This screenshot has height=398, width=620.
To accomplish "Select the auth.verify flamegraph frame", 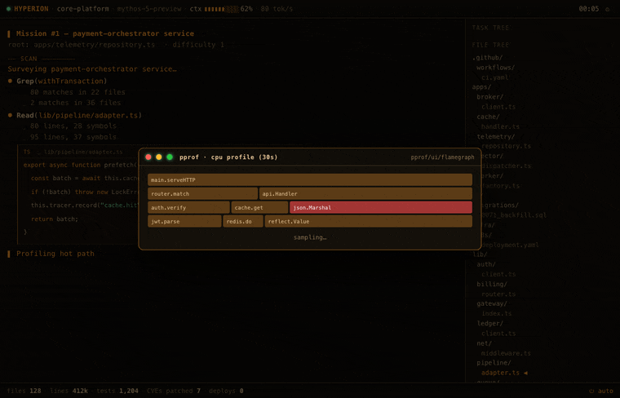I will tap(188, 207).
